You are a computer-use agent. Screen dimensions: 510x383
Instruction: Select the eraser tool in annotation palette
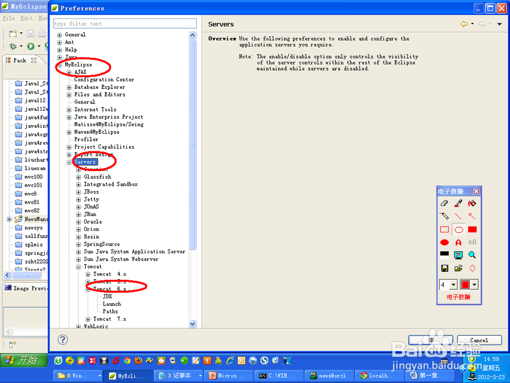444,203
